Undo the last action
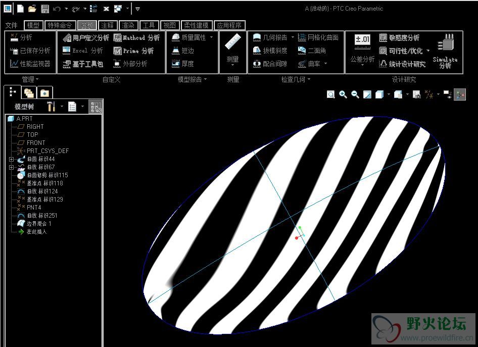This screenshot has height=347, width=478. 57,9
